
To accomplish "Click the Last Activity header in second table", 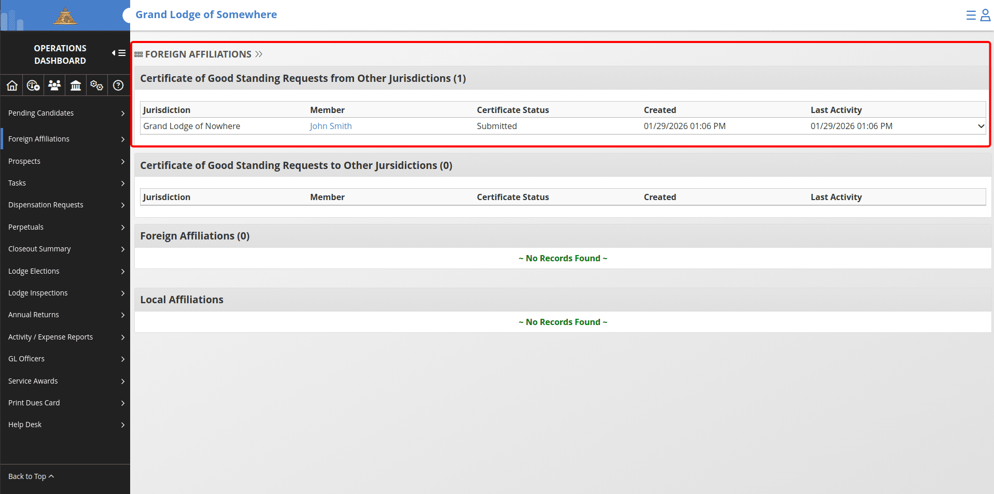I will pos(836,197).
